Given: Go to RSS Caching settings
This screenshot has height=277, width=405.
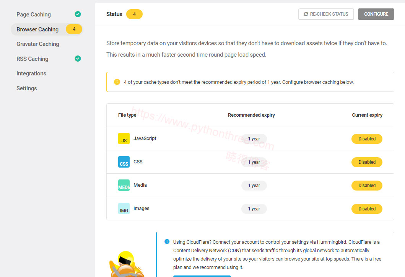Looking at the screenshot, I should [32, 59].
